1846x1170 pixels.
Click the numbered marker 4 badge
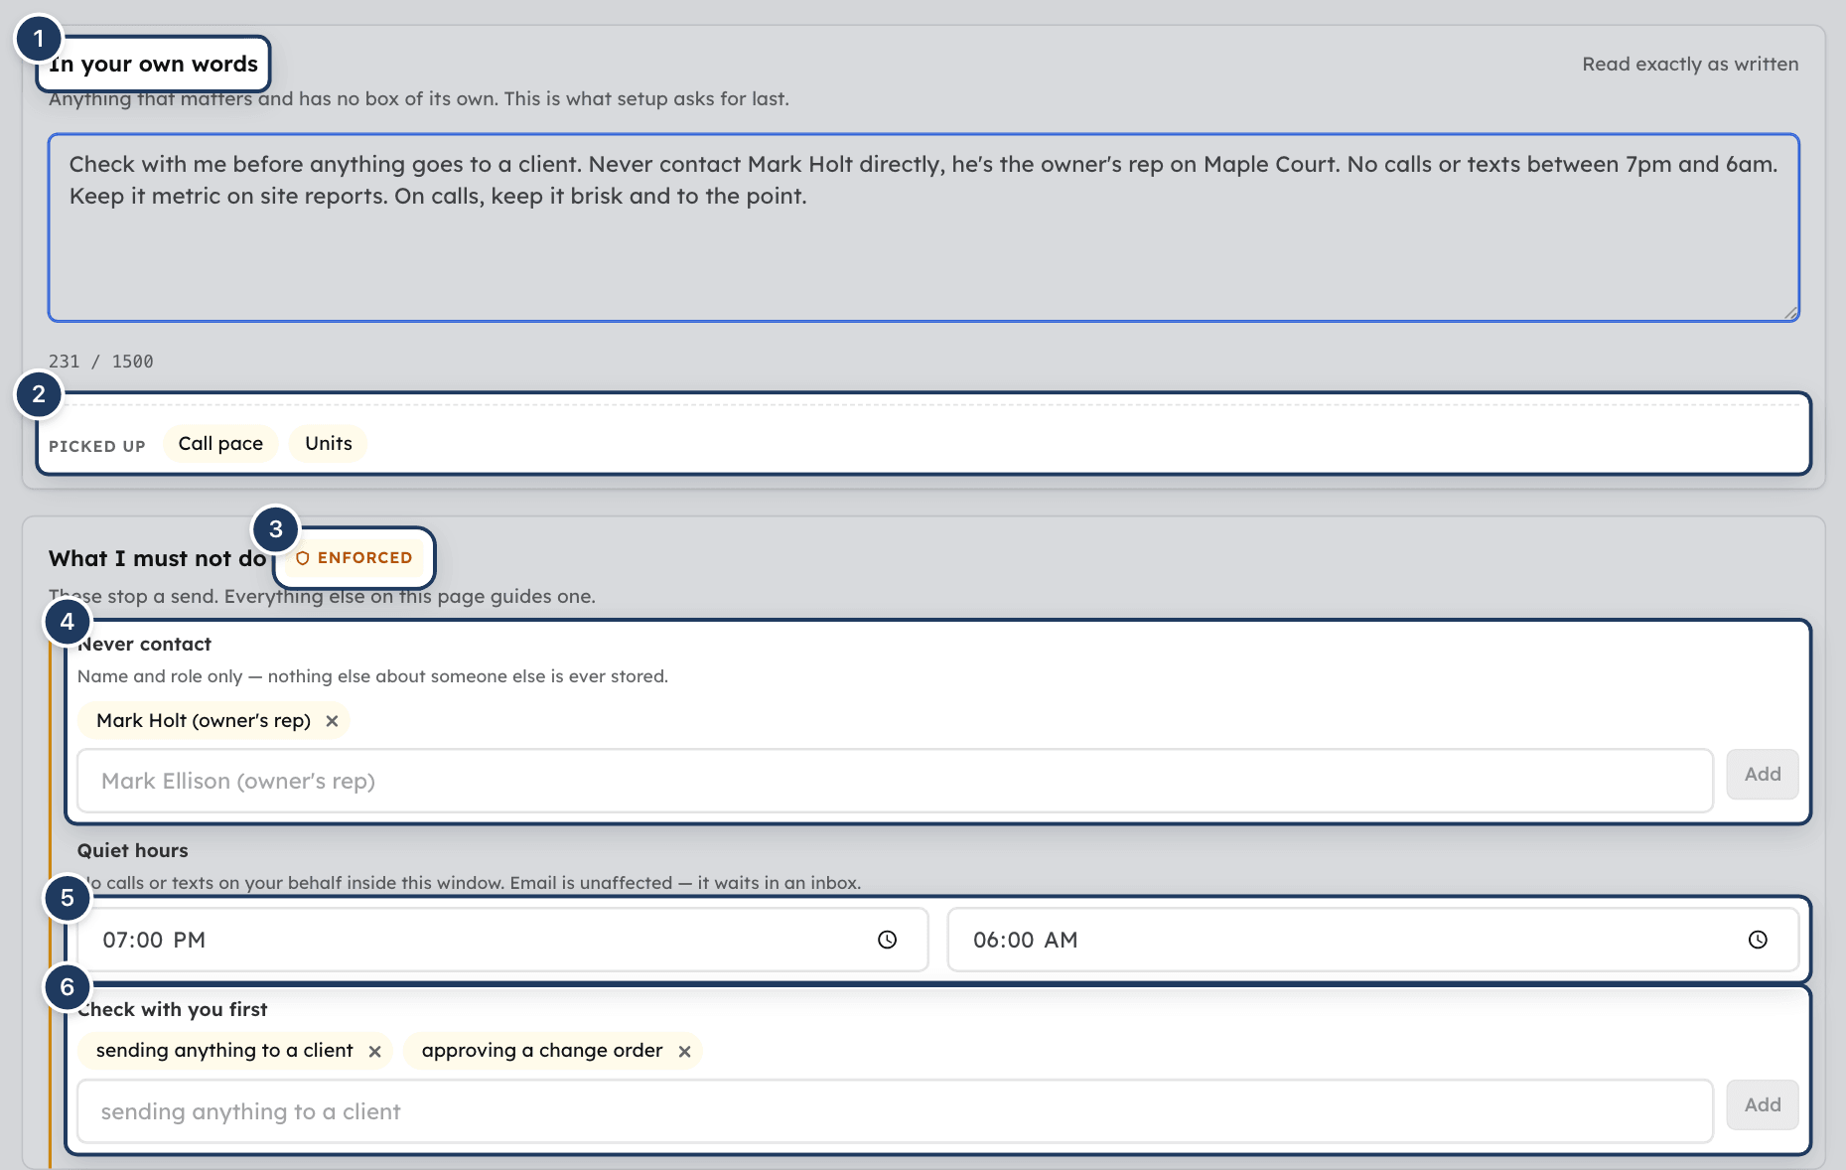(x=68, y=622)
